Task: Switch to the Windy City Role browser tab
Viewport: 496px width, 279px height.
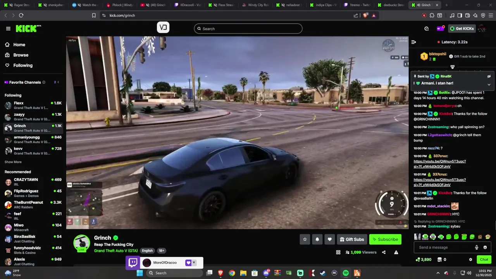Action: (255, 5)
